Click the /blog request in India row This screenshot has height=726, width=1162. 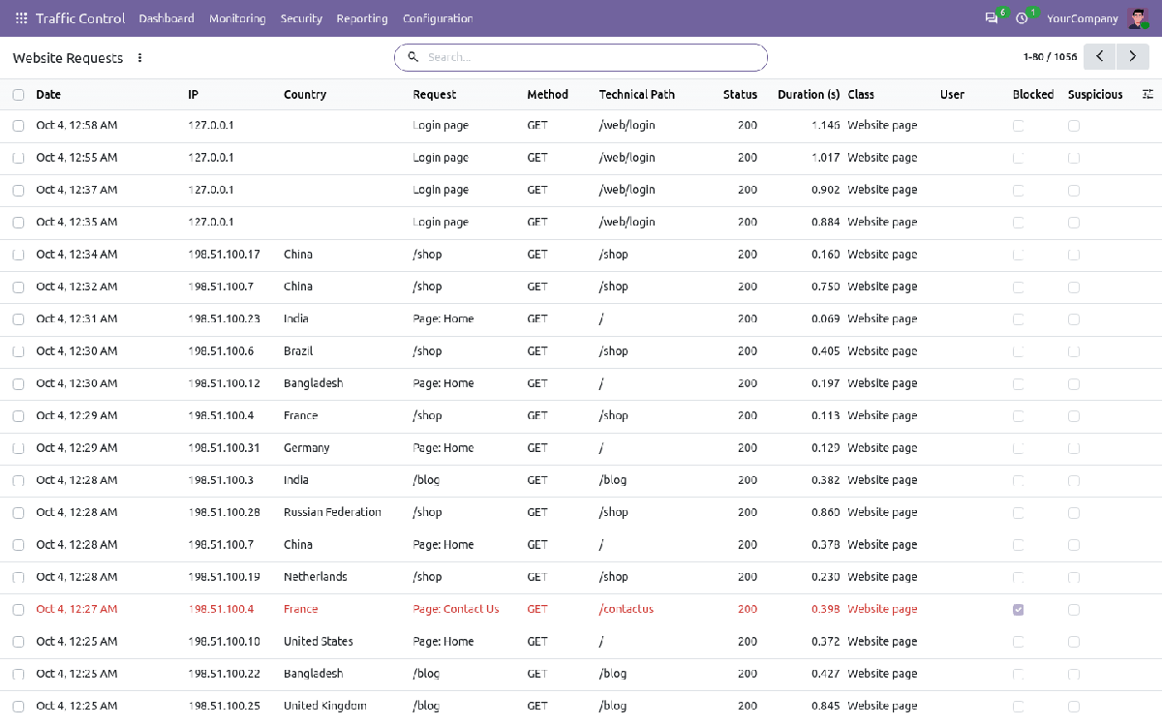coord(426,481)
